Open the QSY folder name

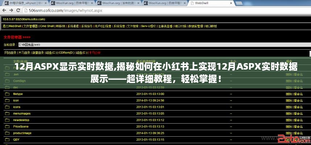(x=16, y=140)
